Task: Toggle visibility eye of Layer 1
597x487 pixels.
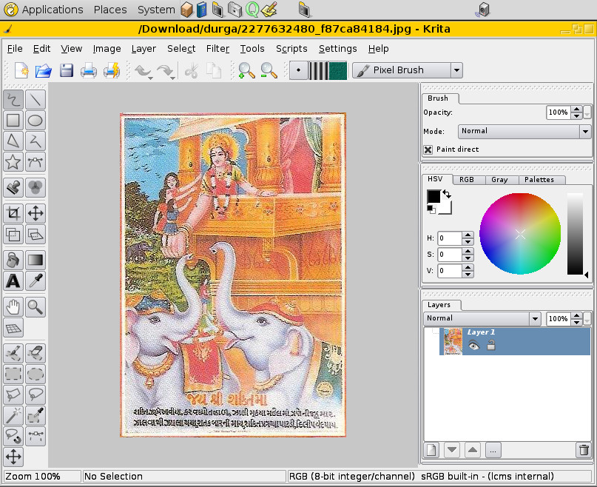Action: 473,346
